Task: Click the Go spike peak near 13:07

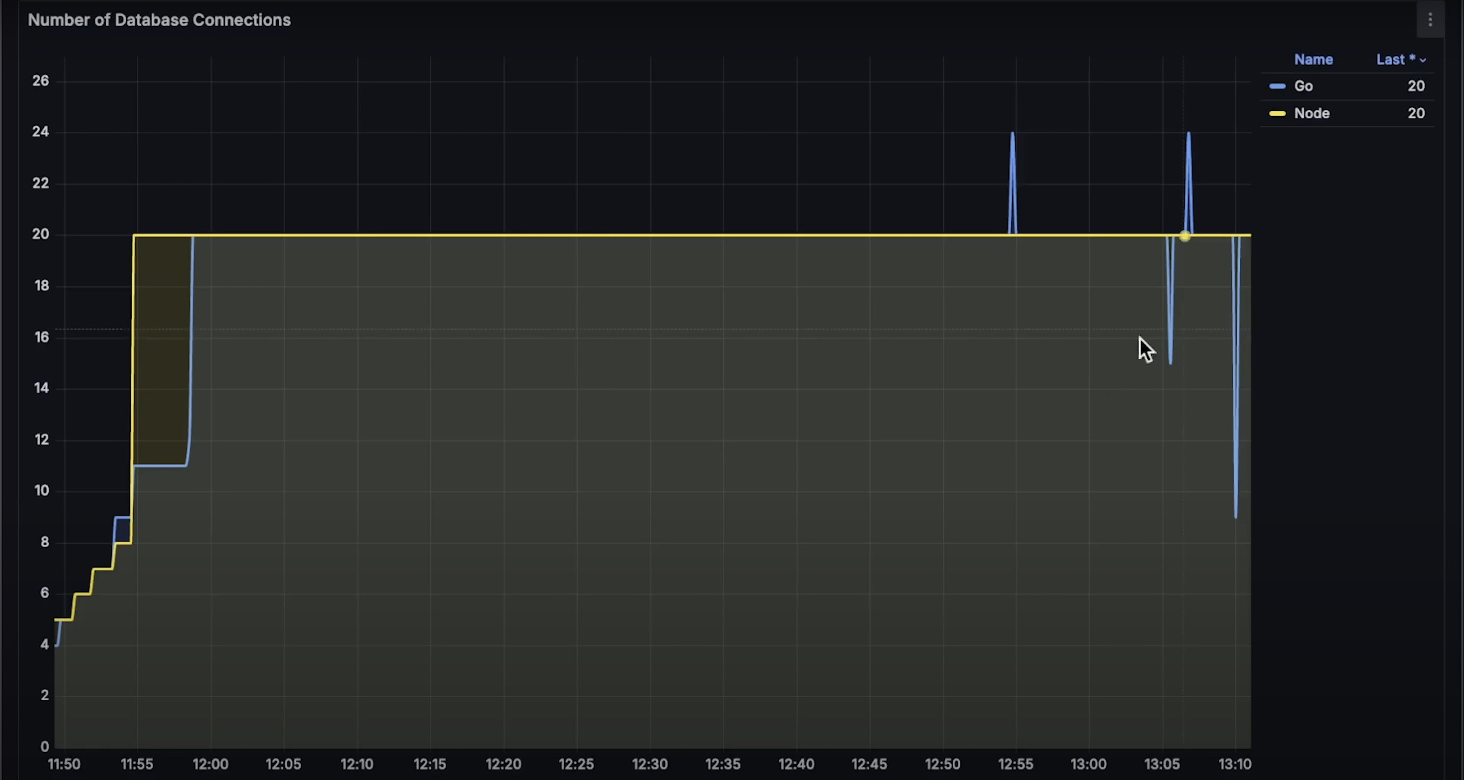Action: [1188, 134]
